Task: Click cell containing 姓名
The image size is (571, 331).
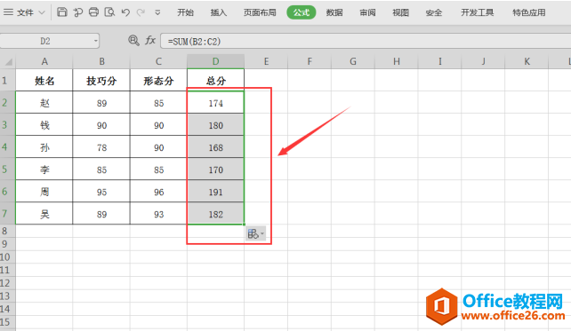Action: [x=44, y=80]
